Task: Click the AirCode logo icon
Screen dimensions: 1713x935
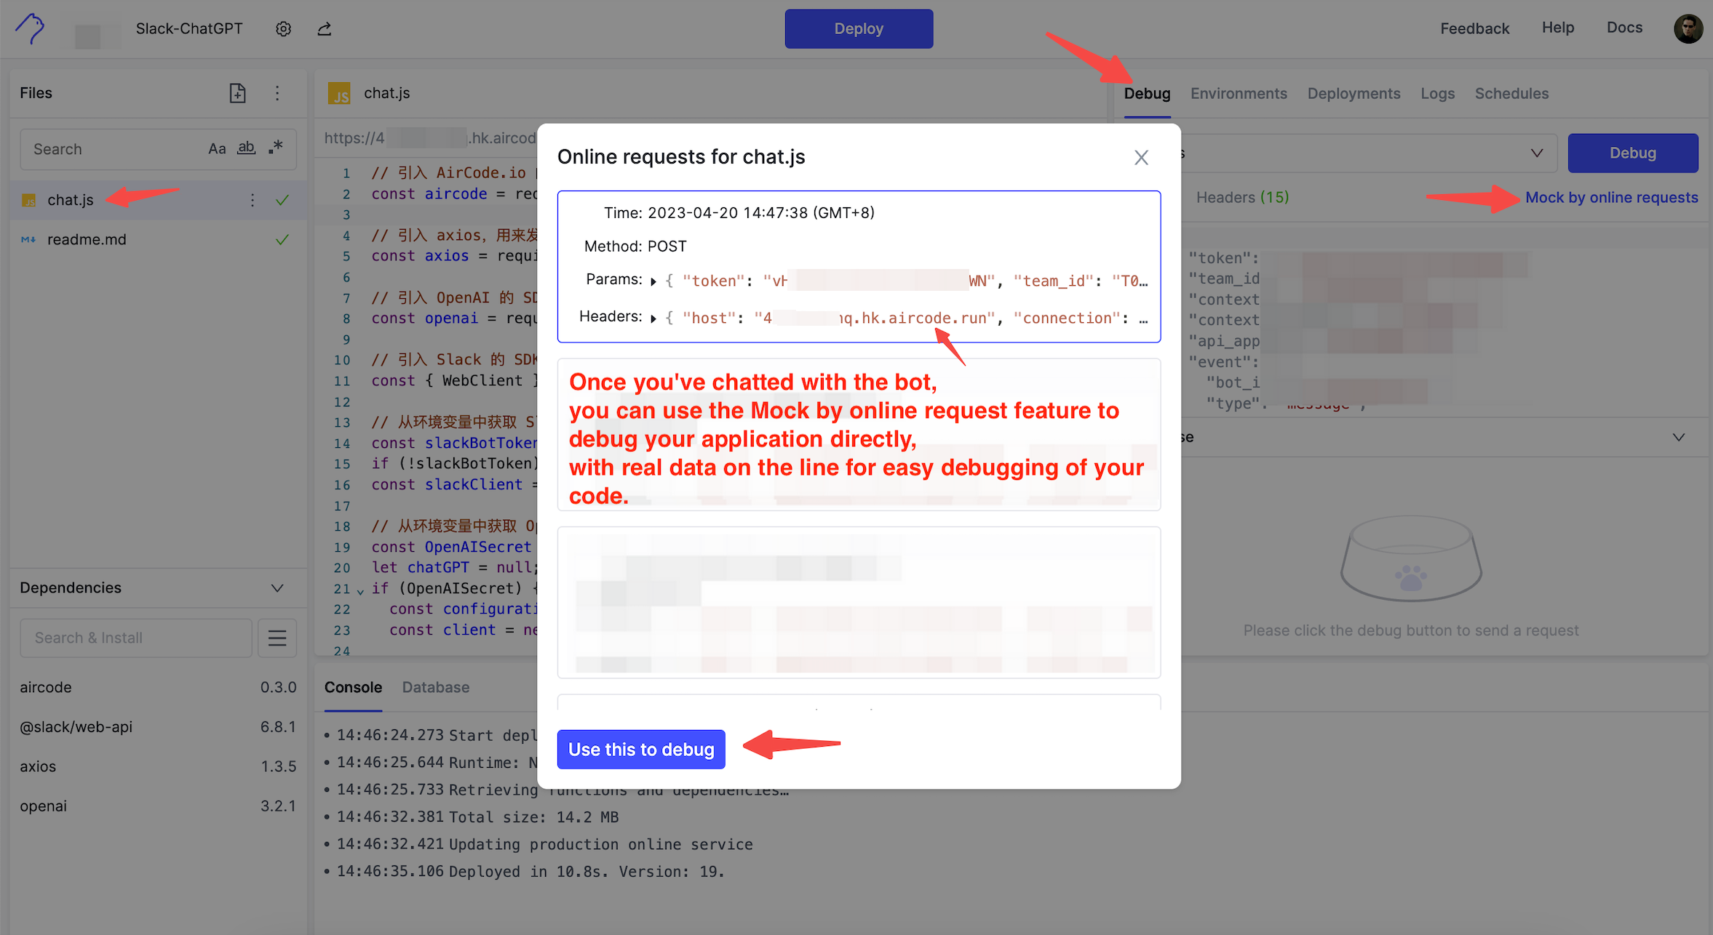Action: 30,28
